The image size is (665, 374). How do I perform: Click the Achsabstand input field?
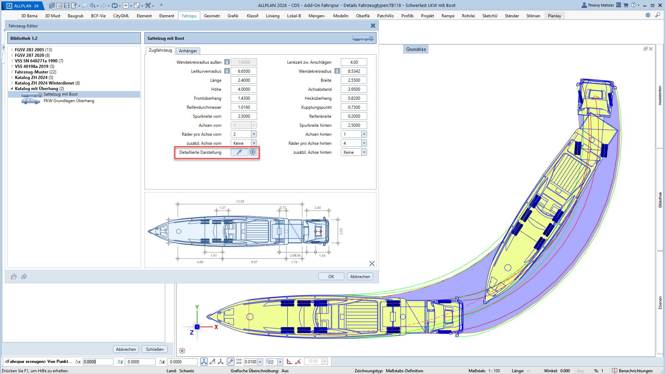pyautogui.click(x=354, y=89)
